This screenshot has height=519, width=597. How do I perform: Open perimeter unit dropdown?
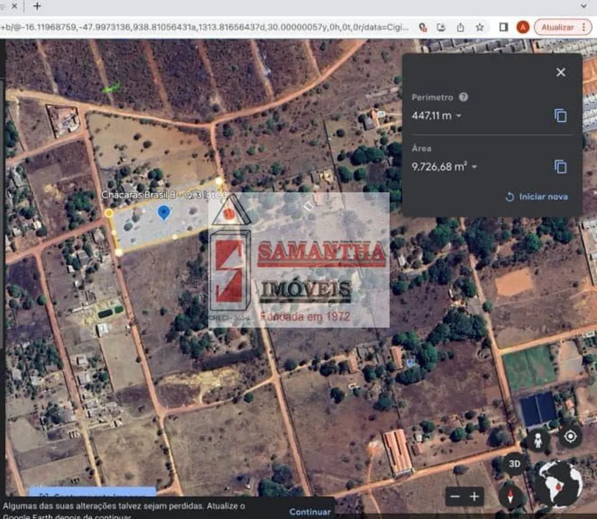pyautogui.click(x=459, y=116)
